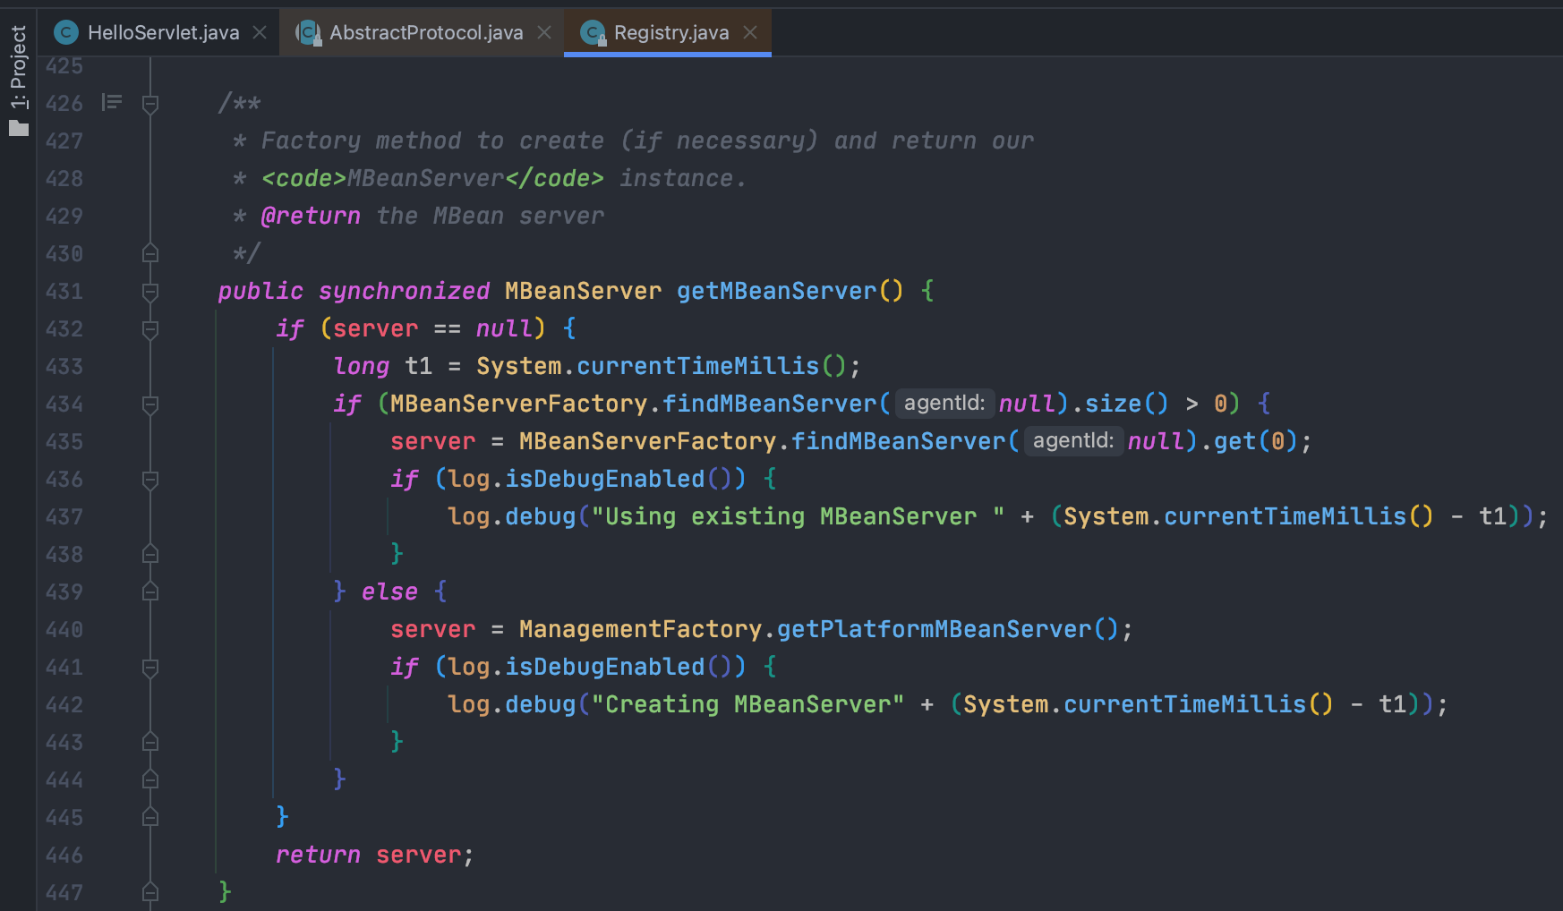The image size is (1563, 911).
Task: Click the fold end marker on line 443
Action: [150, 743]
